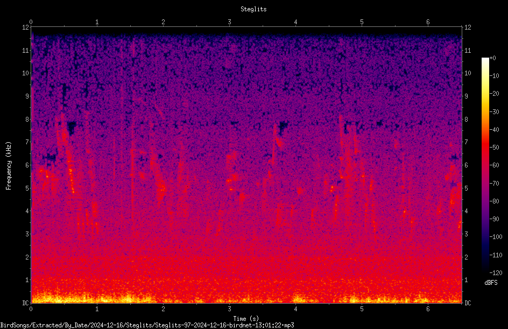This screenshot has width=508, height=329.
Task: Click the -60 value on color scale
Action: pyautogui.click(x=494, y=165)
